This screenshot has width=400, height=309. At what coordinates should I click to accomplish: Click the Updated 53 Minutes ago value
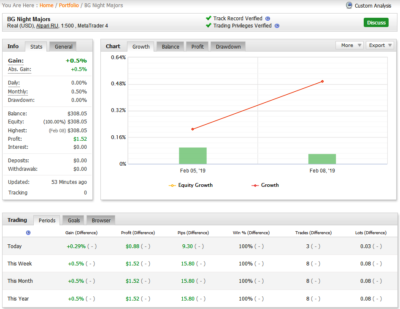point(69,182)
